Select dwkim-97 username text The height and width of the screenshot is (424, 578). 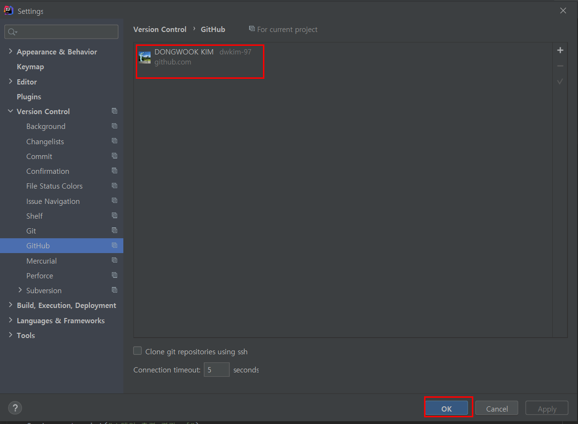[235, 52]
